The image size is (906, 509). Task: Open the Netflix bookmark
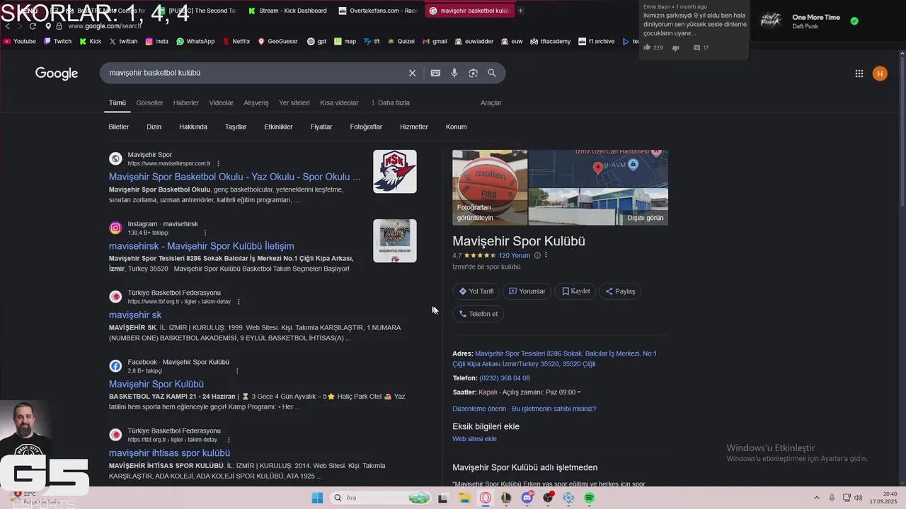(236, 42)
